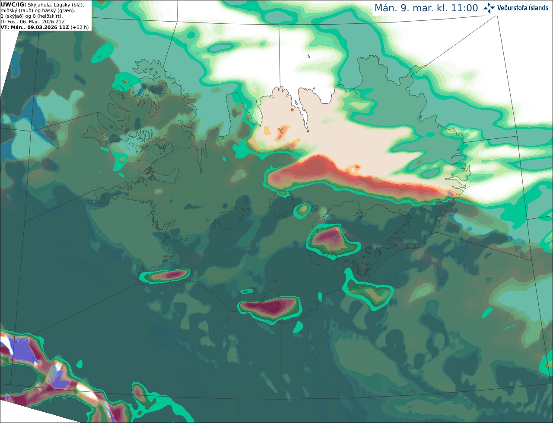Click the 'Veðurstofa Íslands' text label
The height and width of the screenshot is (423, 553).
tap(523, 8)
